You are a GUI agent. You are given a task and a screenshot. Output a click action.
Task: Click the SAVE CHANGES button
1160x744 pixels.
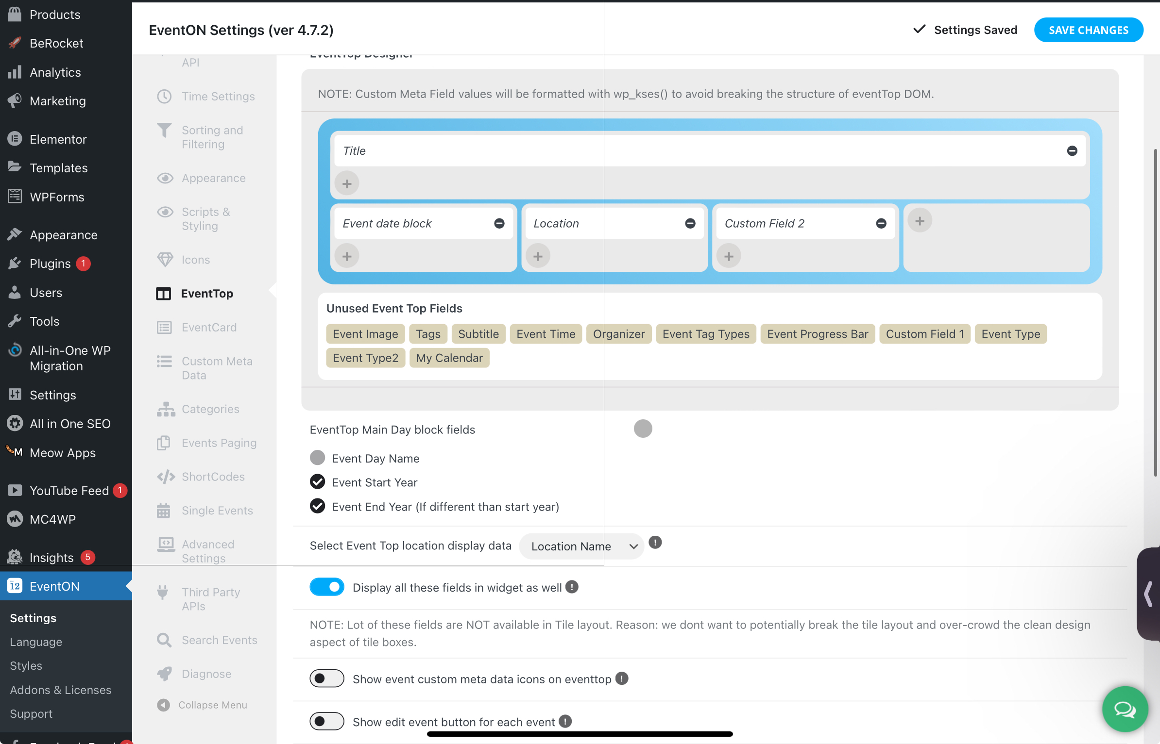click(x=1089, y=30)
